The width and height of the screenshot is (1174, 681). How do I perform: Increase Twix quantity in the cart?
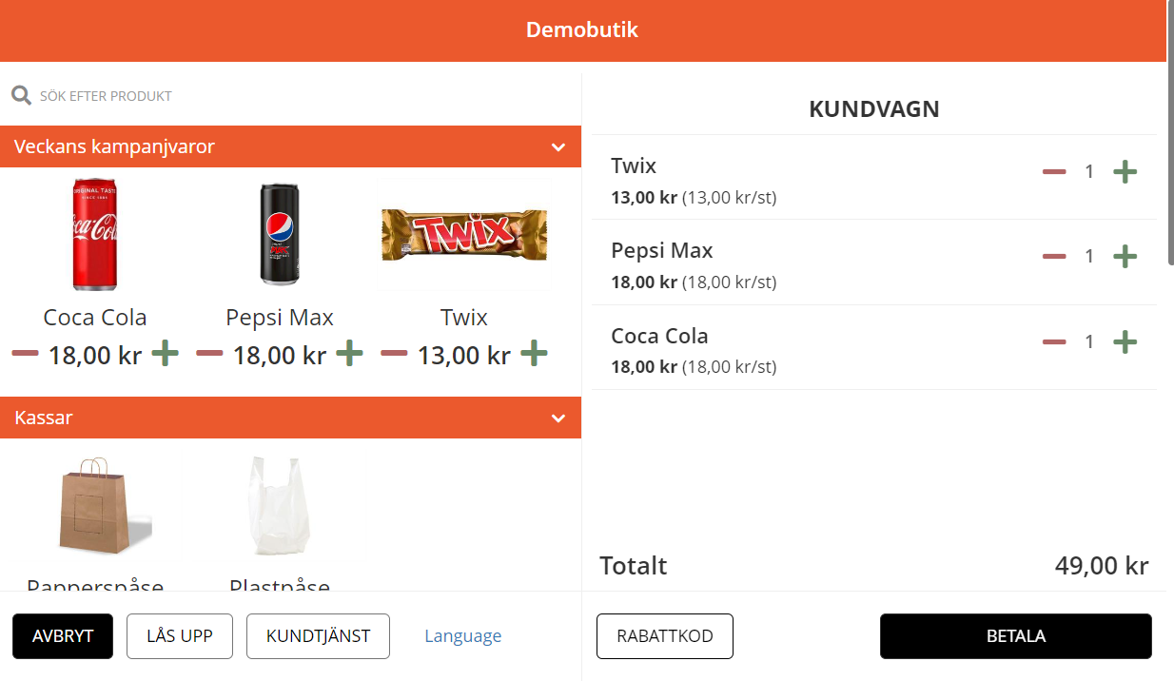pyautogui.click(x=1125, y=172)
